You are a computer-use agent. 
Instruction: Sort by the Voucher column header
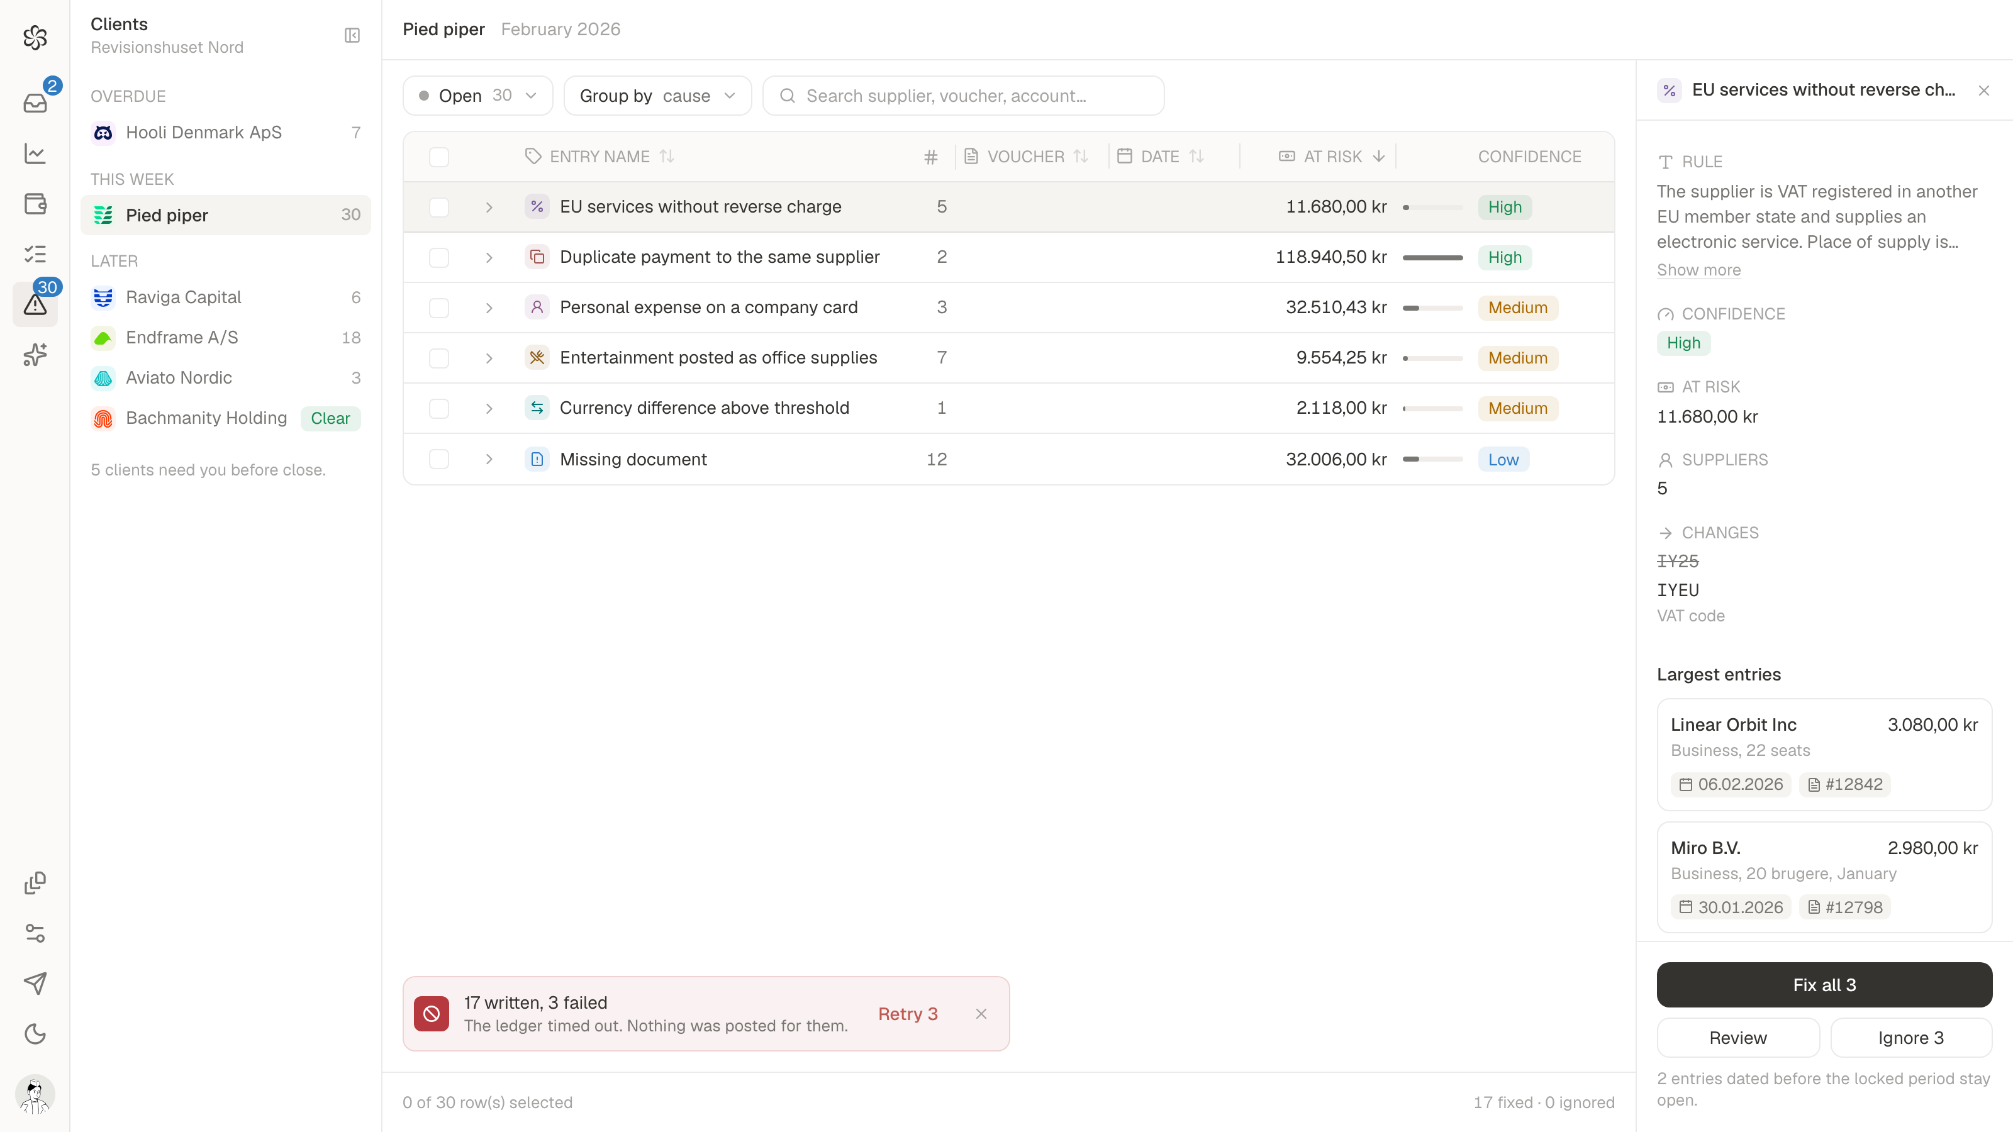coord(1025,156)
